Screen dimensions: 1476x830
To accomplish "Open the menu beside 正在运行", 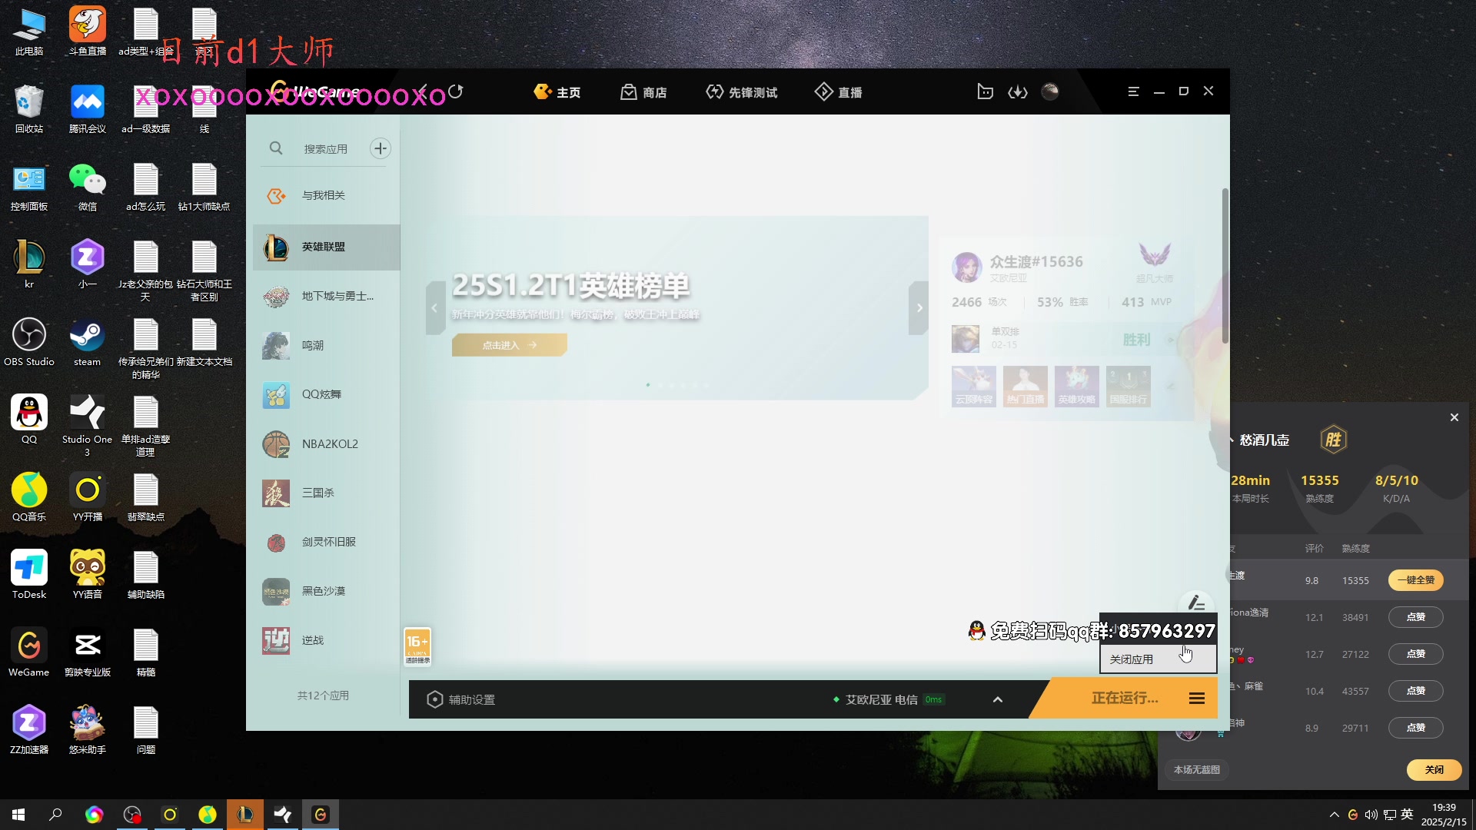I will [x=1197, y=699].
